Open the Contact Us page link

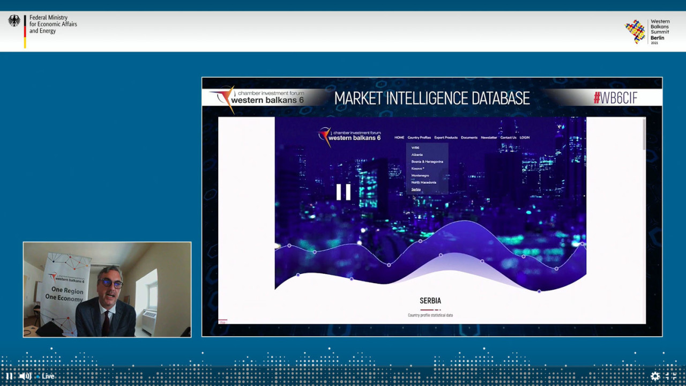click(508, 138)
